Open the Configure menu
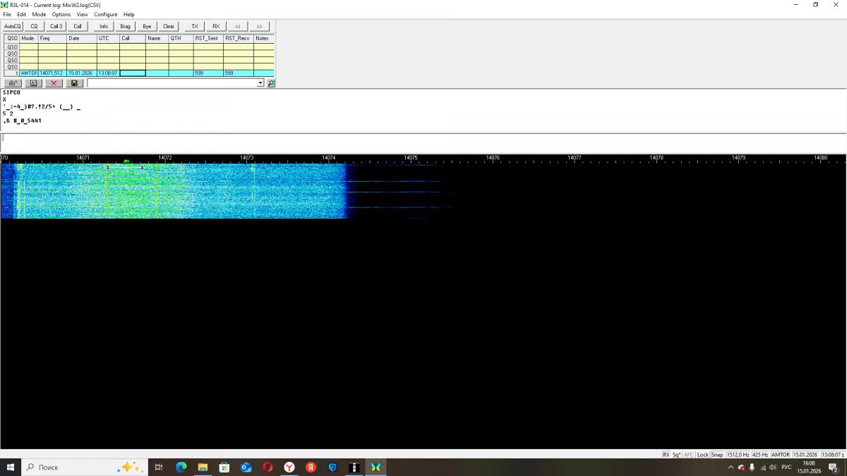This screenshot has width=847, height=476. pos(106,14)
